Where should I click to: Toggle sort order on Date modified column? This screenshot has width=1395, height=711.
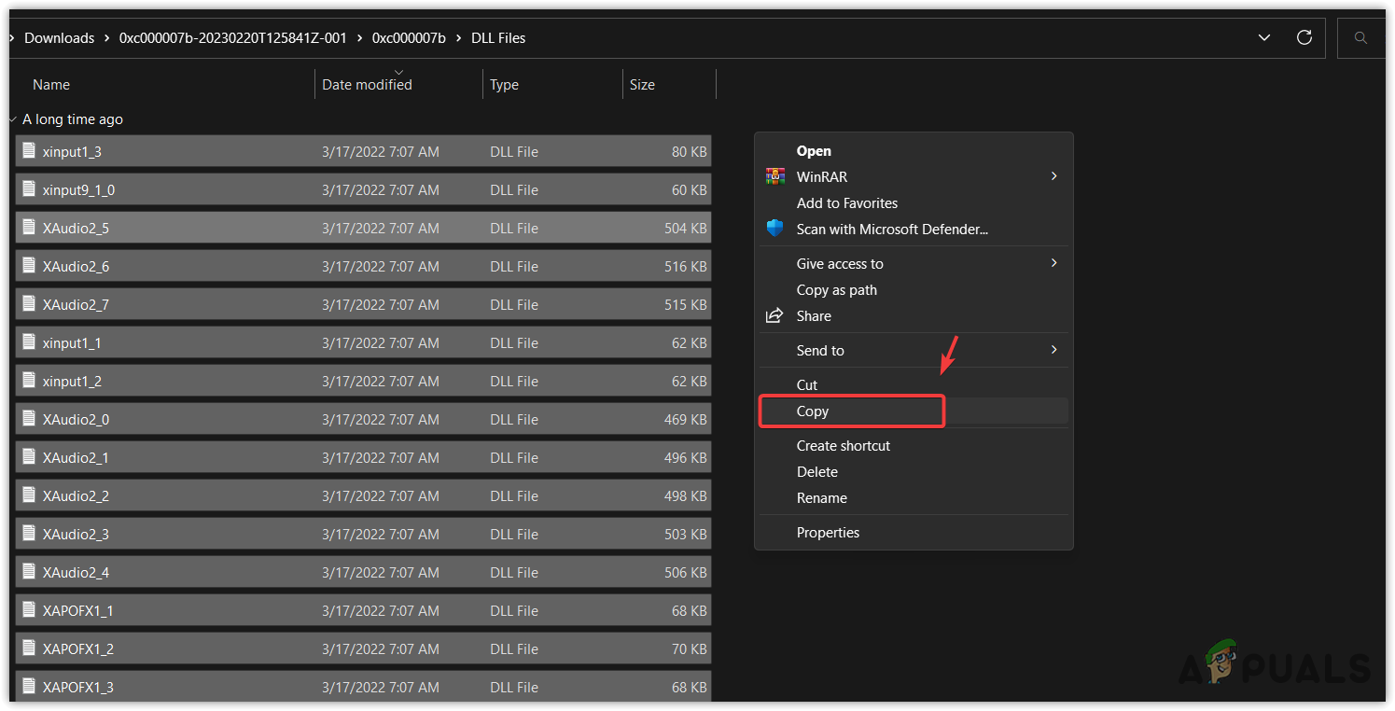click(366, 84)
